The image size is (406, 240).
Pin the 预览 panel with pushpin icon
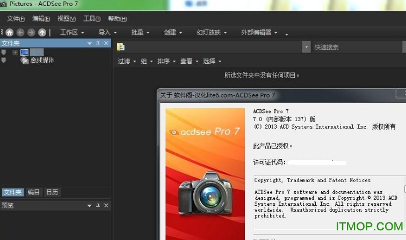tap(98, 206)
